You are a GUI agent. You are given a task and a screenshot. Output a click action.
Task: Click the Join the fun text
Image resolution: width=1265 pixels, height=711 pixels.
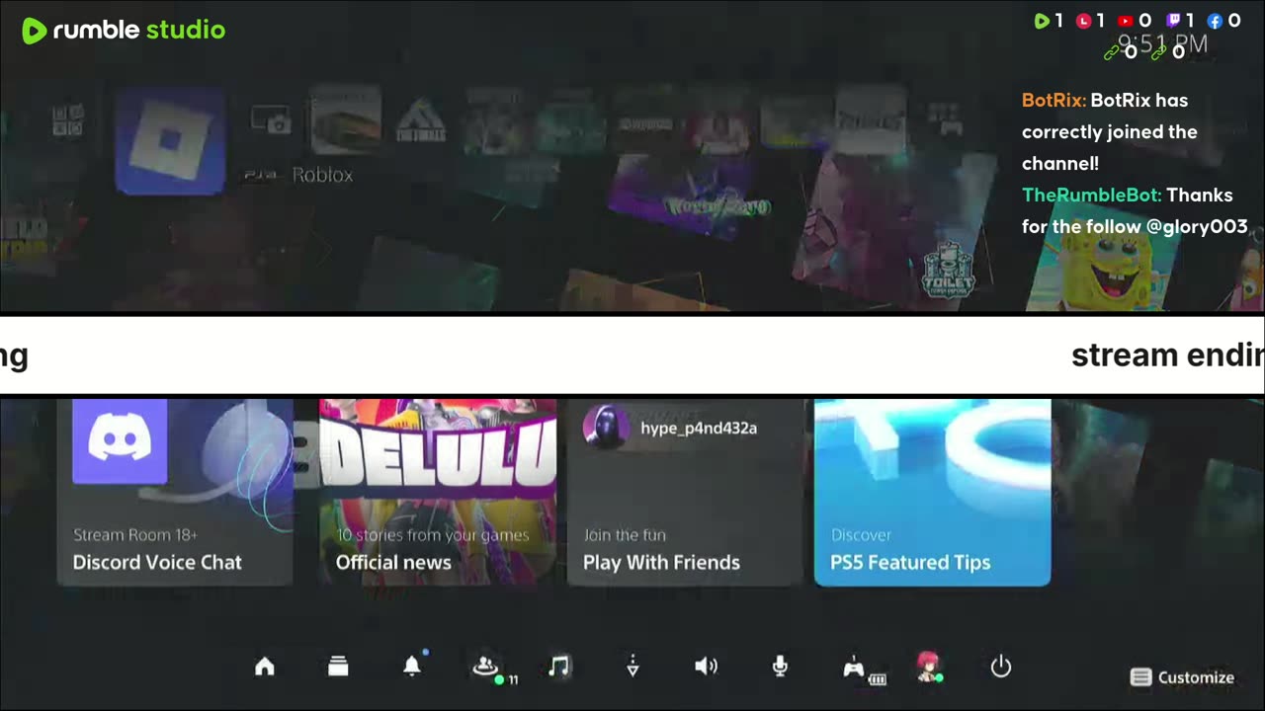(625, 535)
